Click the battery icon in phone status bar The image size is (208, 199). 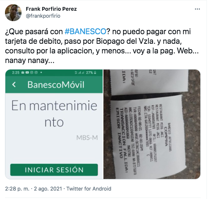[95, 73]
